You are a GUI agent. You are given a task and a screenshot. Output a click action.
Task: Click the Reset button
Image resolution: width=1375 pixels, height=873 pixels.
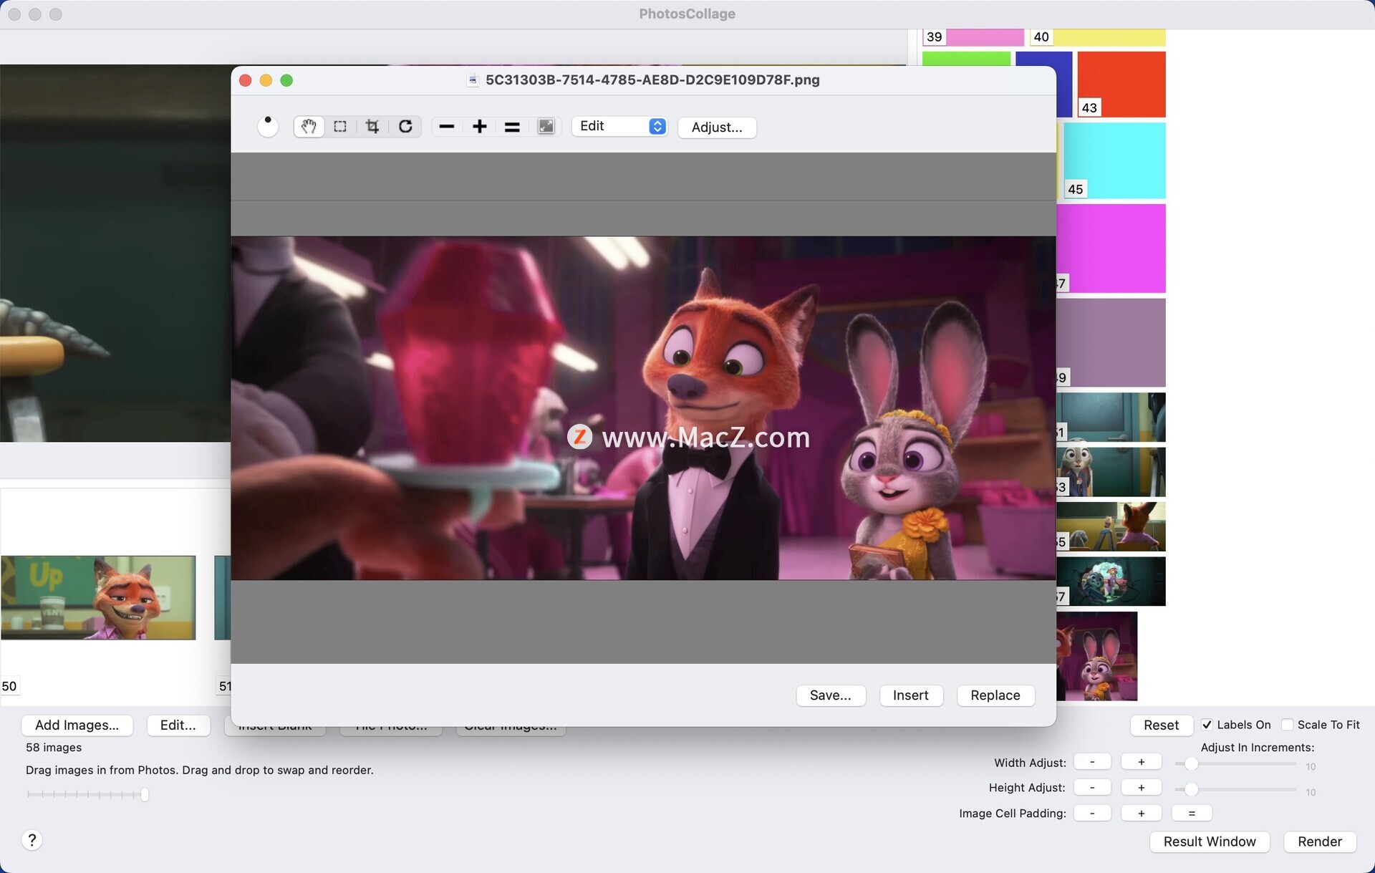(1161, 725)
